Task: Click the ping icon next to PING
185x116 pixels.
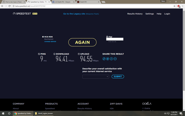Action: (x=39, y=54)
